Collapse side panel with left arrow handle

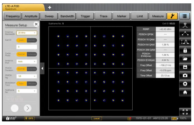42,68
